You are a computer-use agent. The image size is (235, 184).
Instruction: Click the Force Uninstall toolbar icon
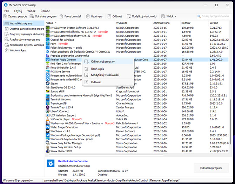tap(62, 16)
